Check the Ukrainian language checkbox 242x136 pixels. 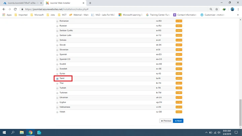[x=57, y=98]
